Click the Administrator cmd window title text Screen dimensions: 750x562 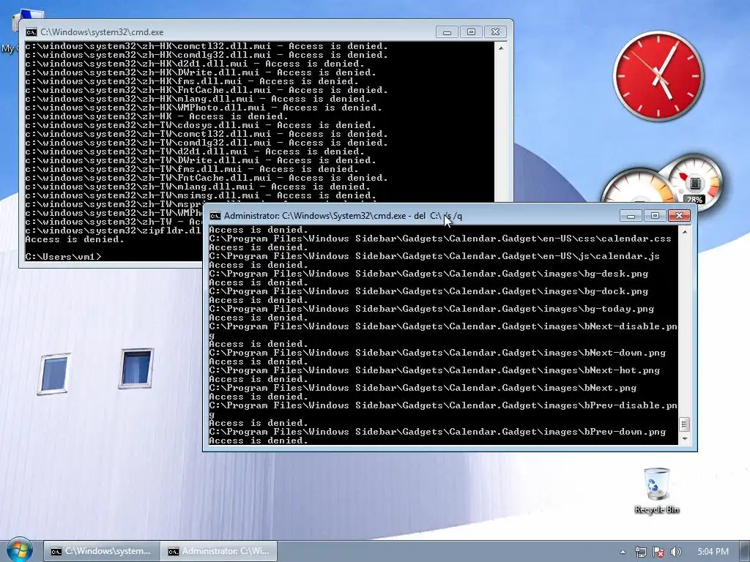tap(343, 216)
